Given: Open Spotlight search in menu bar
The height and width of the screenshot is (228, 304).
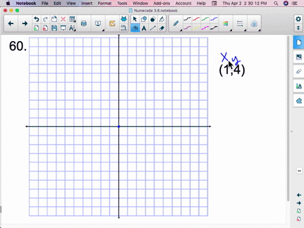Looking at the screenshot, I should (x=276, y=3).
